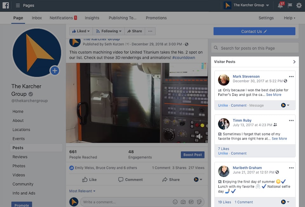Open the settings gear in the top bar

coord(299,5)
